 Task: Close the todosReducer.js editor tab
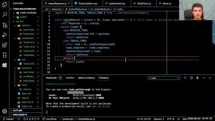[x=69, y=3]
